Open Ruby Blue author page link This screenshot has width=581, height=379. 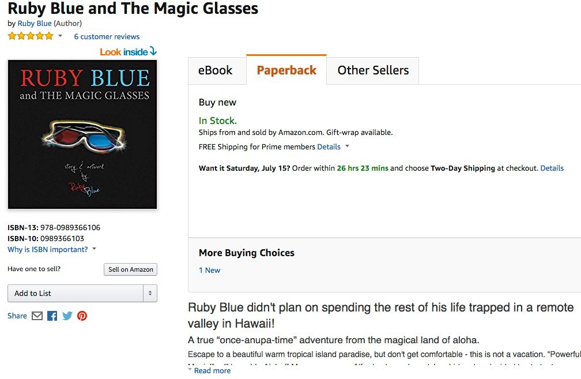click(x=35, y=23)
